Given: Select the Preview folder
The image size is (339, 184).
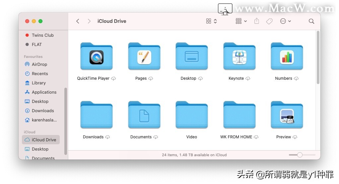Looking at the screenshot, I should pyautogui.click(x=287, y=115).
